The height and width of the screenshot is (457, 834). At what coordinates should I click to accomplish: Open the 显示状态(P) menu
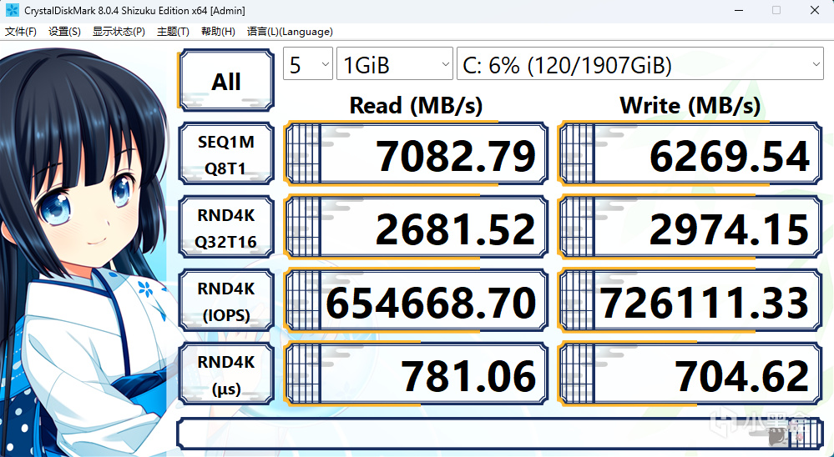point(119,32)
